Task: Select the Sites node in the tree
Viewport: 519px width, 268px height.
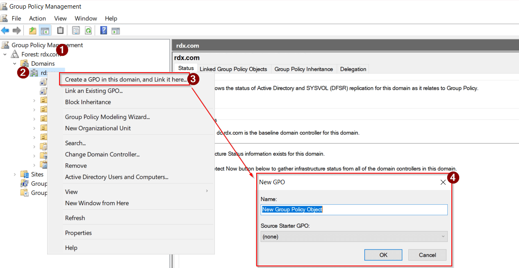Action: [x=36, y=174]
